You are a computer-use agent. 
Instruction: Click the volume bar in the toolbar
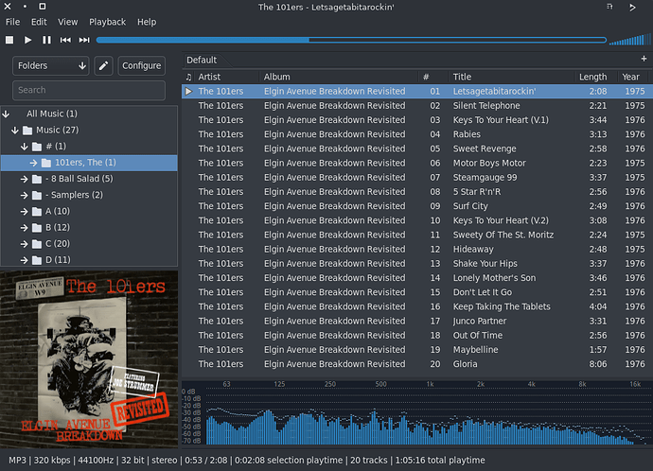[628, 40]
